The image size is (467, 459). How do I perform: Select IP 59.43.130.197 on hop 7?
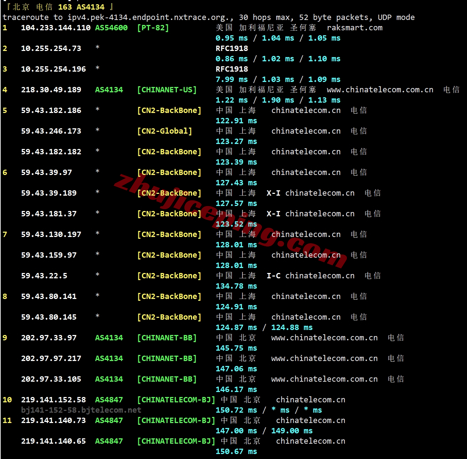[51, 234]
